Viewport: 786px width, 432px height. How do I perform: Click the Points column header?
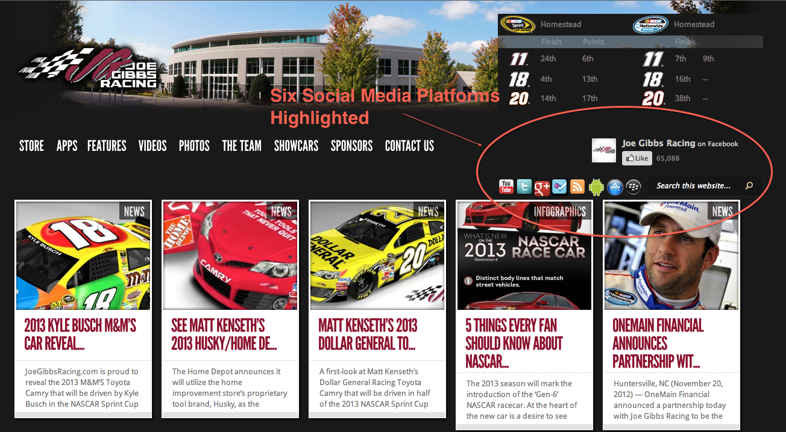pyautogui.click(x=594, y=42)
